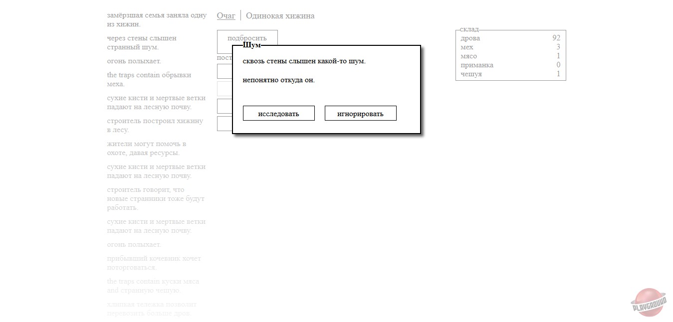
Task: Click the Playground planet logo
Action: (x=649, y=302)
